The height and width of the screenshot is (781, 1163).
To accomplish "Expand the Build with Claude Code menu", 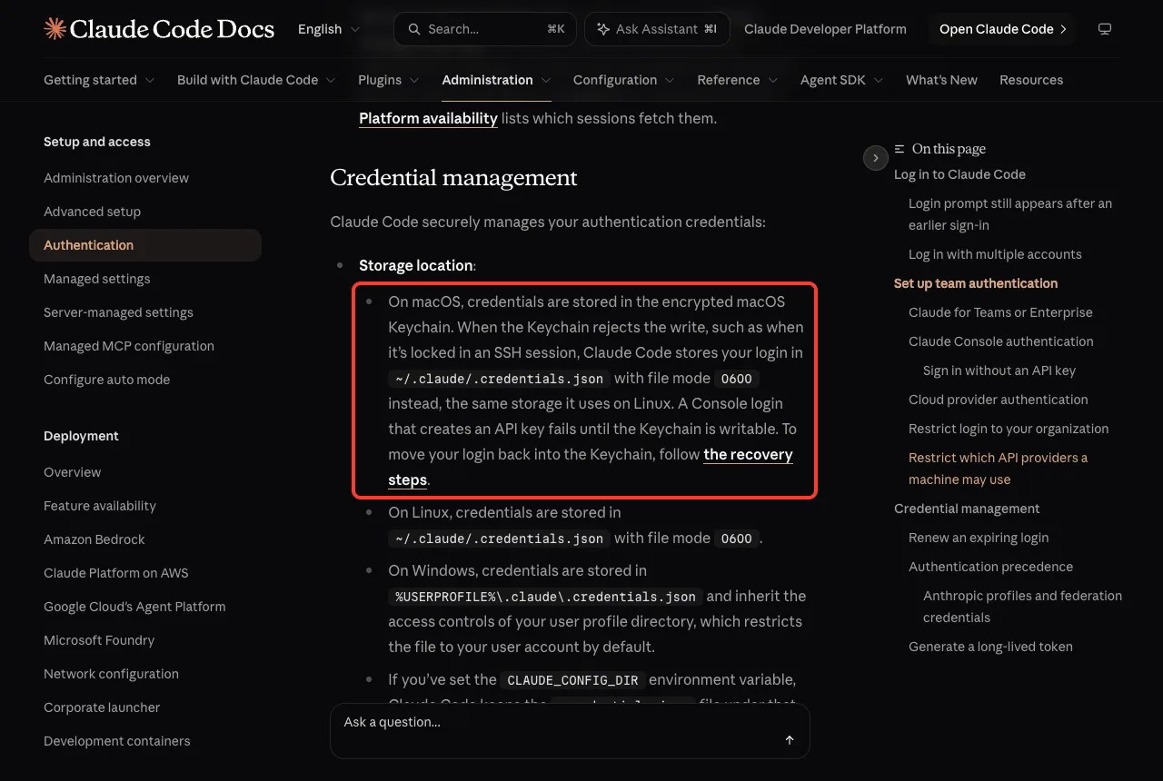I will tap(256, 80).
